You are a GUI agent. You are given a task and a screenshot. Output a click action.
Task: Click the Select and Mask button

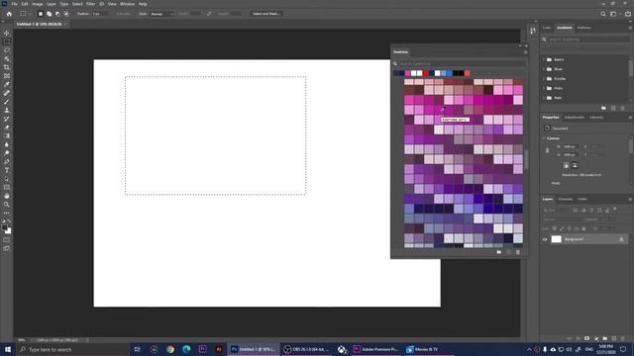[266, 14]
